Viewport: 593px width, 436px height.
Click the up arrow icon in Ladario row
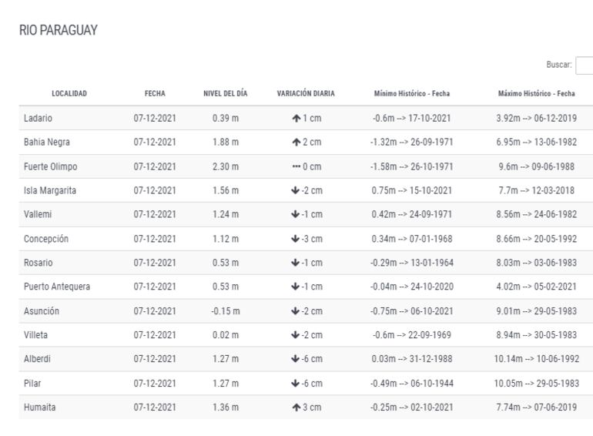pyautogui.click(x=296, y=117)
